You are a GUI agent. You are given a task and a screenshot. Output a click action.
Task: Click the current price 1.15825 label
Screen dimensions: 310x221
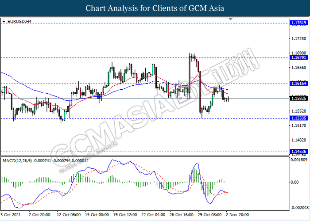point(299,98)
